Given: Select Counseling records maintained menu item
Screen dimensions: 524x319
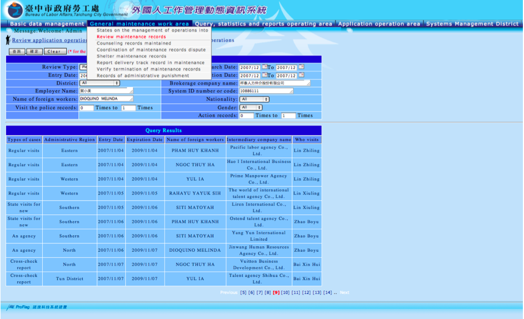Looking at the screenshot, I should 134,43.
